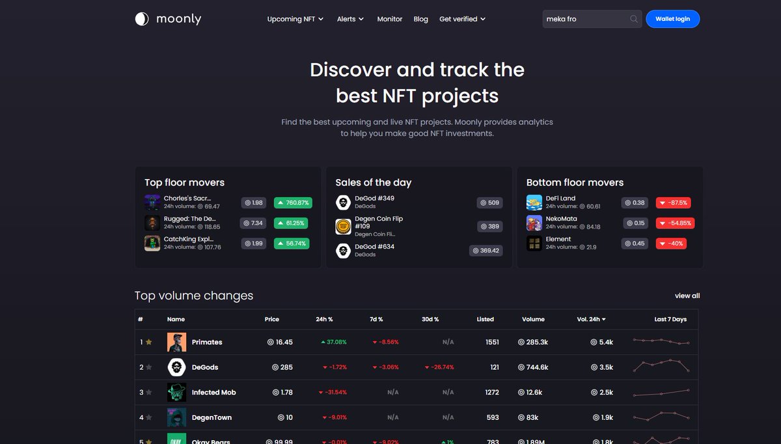Screen dimensions: 781x444
Task: Click the Primates avatar image
Action: (176, 342)
